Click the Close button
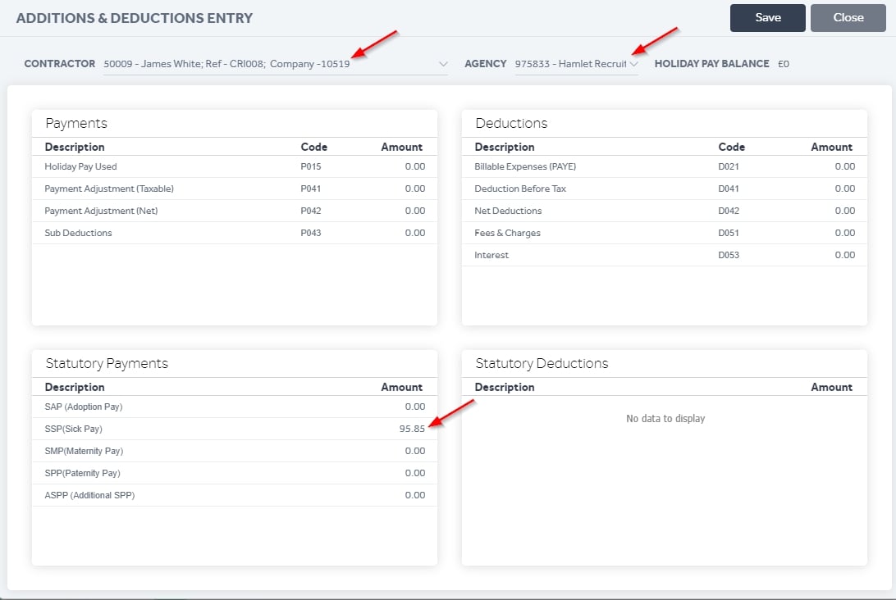The width and height of the screenshot is (896, 600). (x=848, y=18)
